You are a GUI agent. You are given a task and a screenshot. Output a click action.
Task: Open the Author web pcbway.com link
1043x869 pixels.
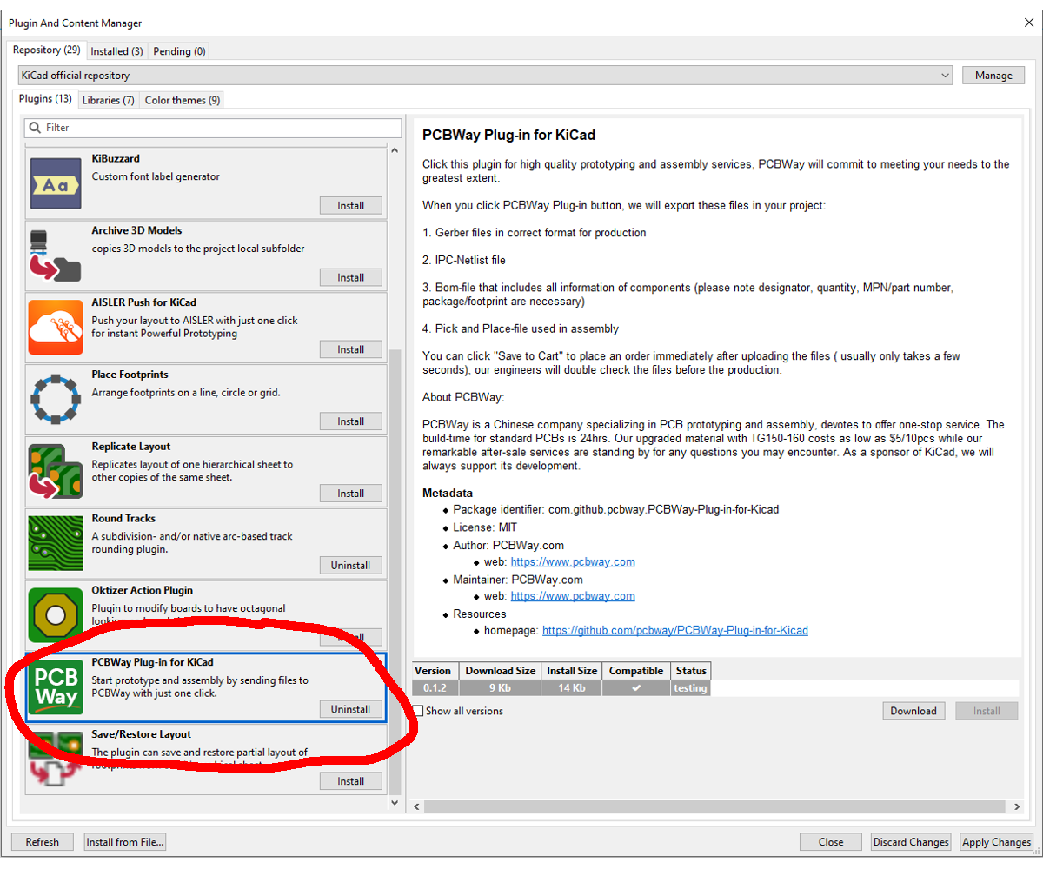[x=573, y=562]
